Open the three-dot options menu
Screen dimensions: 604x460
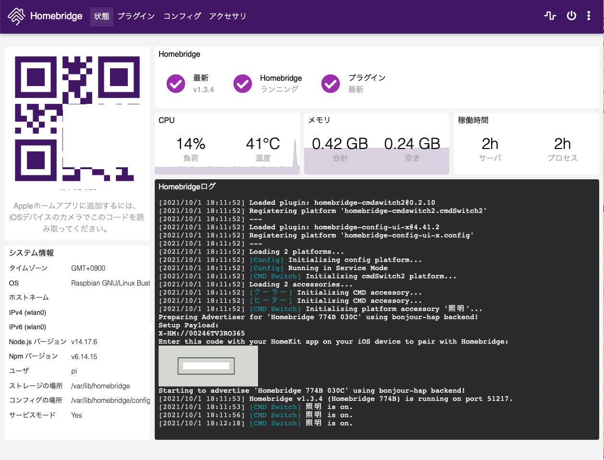click(x=589, y=16)
